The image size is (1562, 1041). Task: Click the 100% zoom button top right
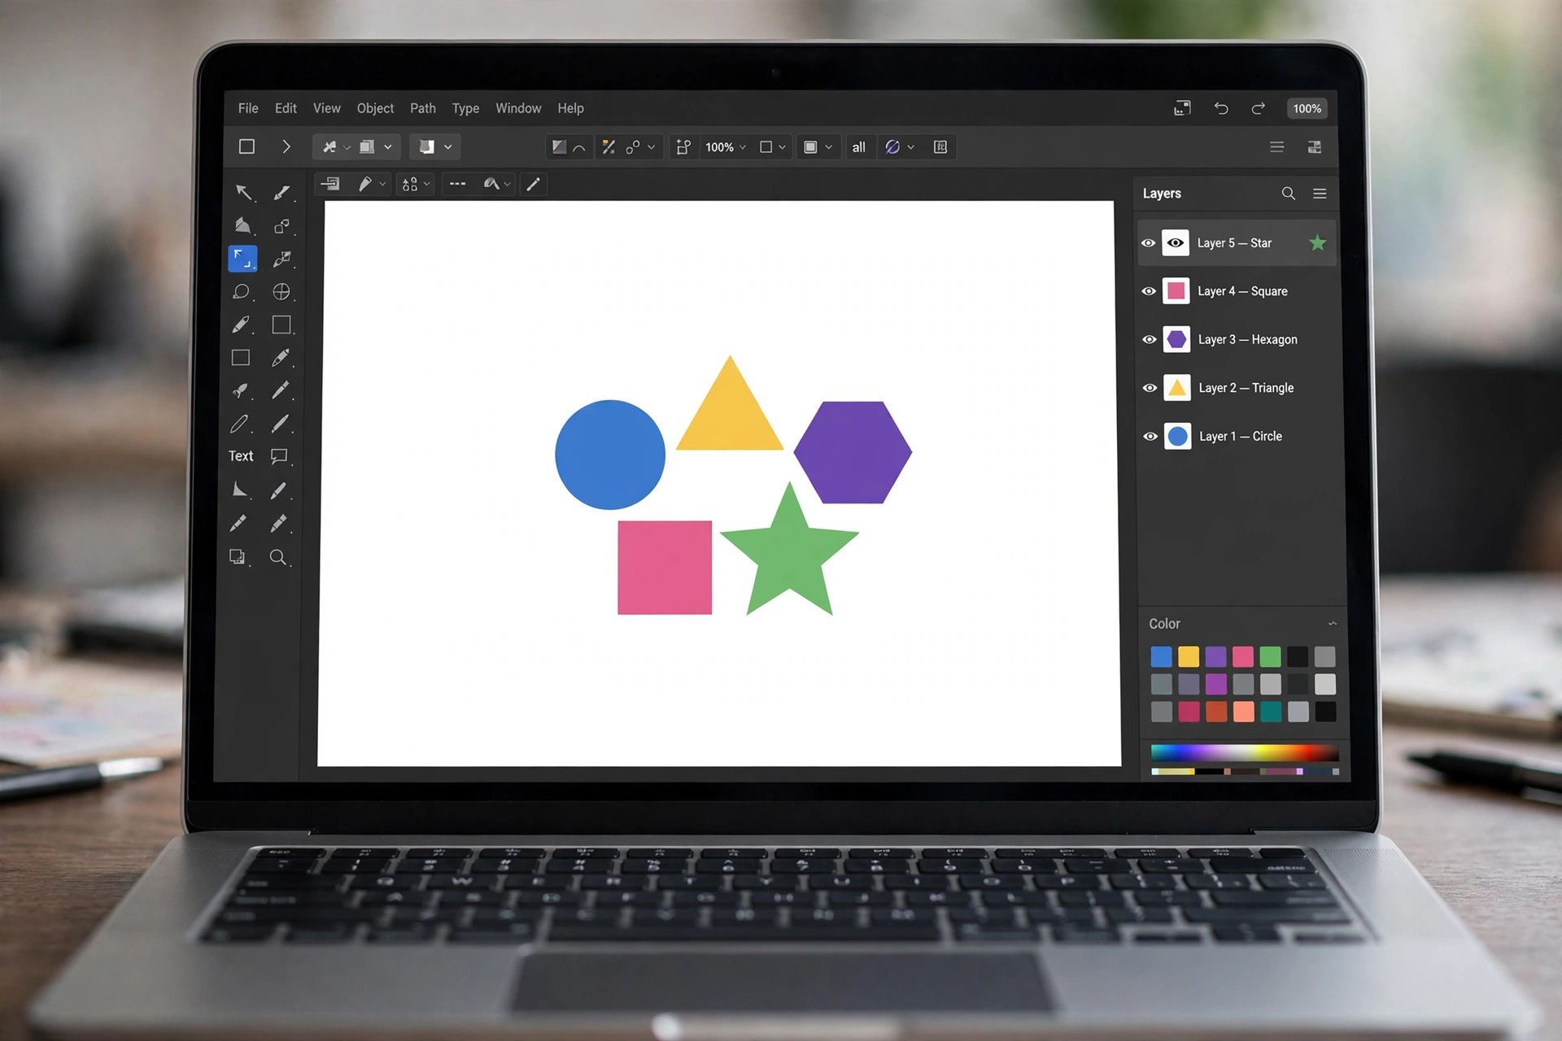[x=1307, y=108]
